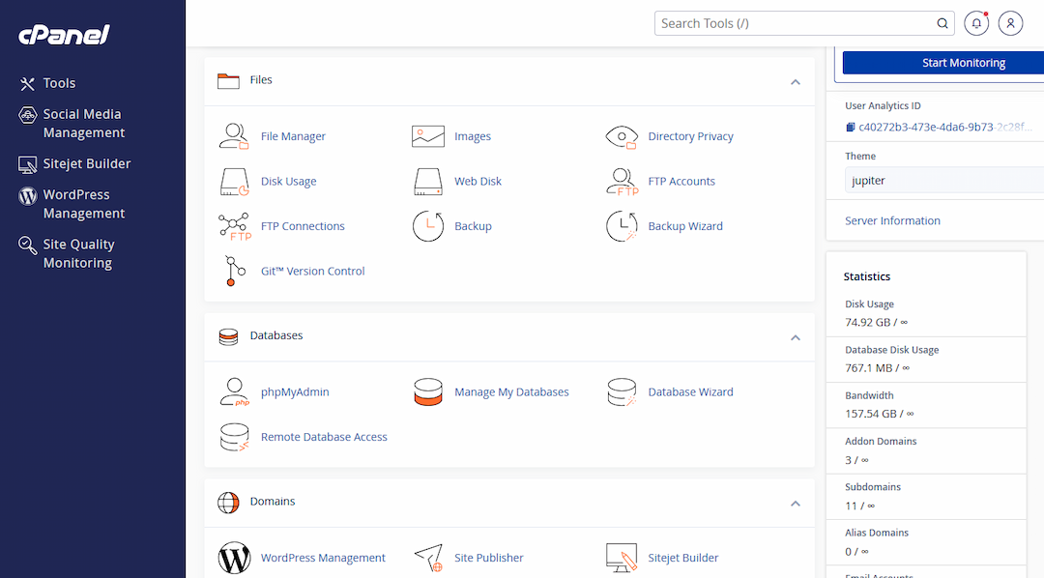Open the File Manager icon

tap(234, 136)
